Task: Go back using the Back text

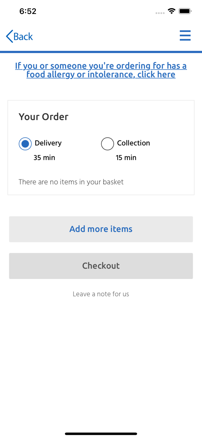Action: (x=23, y=37)
